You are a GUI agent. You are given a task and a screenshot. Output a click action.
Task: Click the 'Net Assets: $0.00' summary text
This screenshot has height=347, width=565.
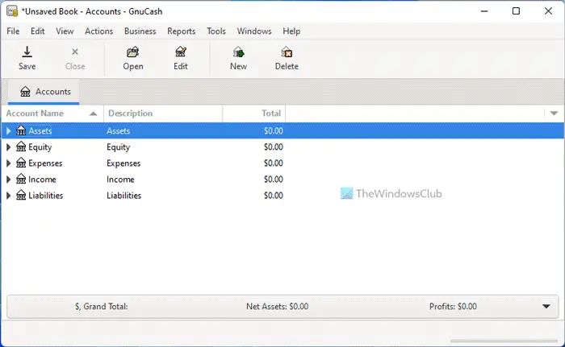pos(277,307)
